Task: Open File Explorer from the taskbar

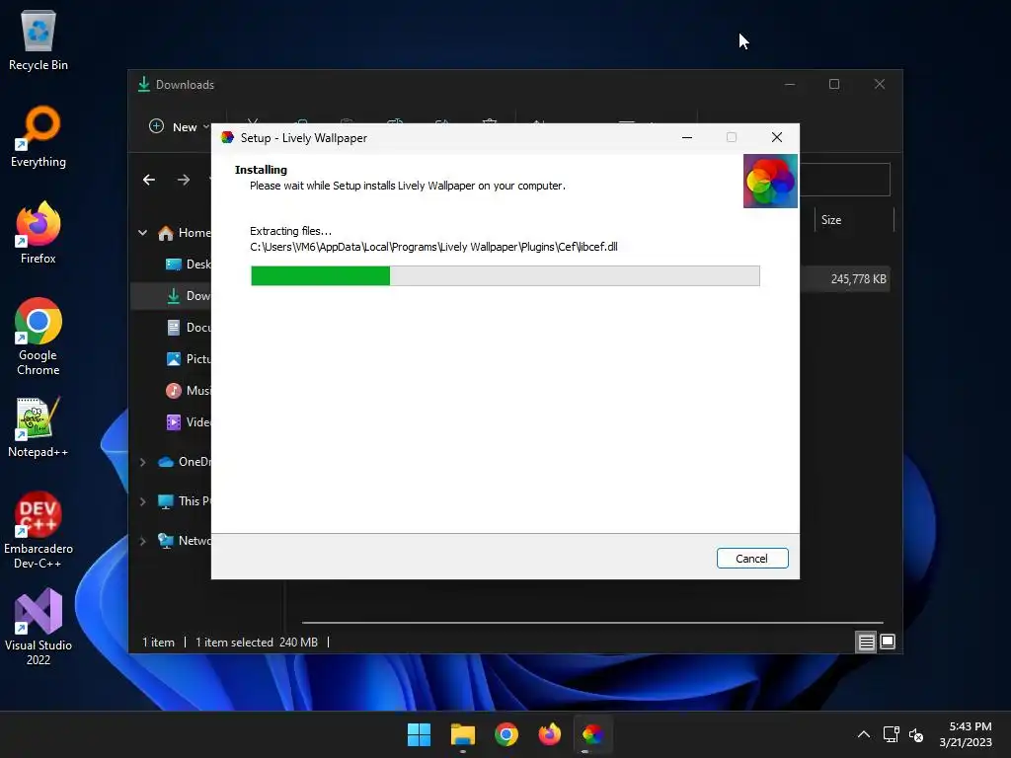Action: 463,734
